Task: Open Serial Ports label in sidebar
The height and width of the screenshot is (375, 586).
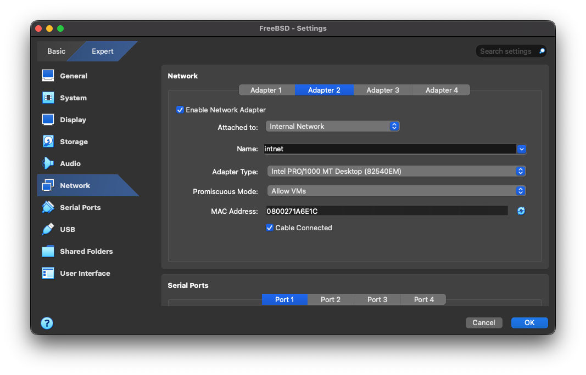Action: tap(80, 207)
